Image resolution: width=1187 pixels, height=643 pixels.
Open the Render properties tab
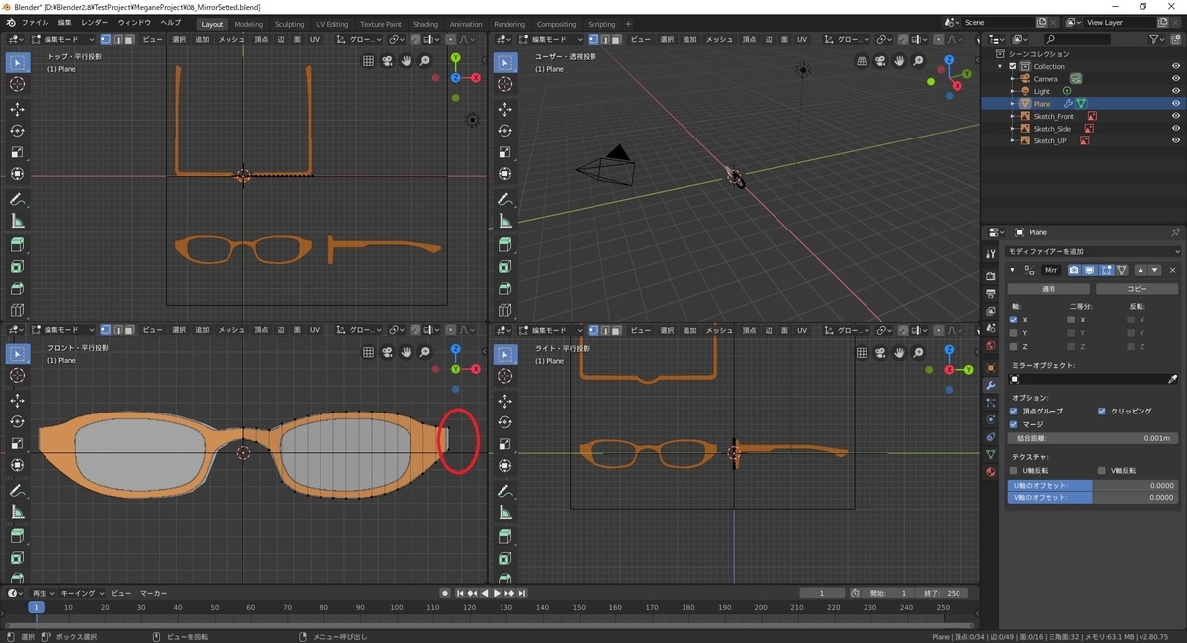(991, 275)
